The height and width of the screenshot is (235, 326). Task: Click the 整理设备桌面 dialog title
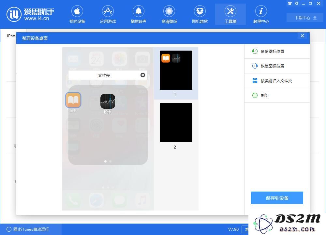(35, 38)
